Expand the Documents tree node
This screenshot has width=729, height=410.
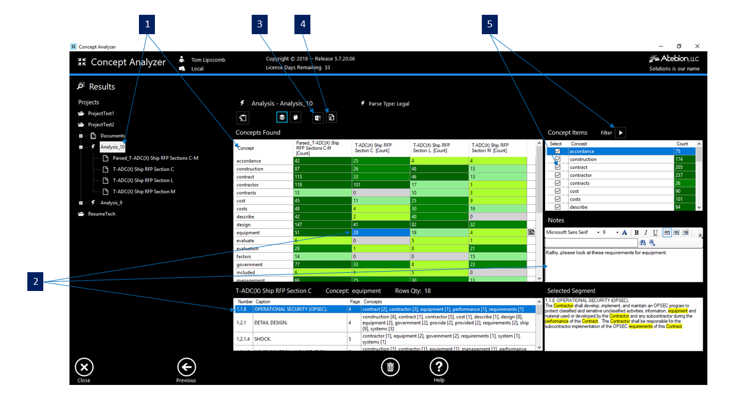coord(81,136)
